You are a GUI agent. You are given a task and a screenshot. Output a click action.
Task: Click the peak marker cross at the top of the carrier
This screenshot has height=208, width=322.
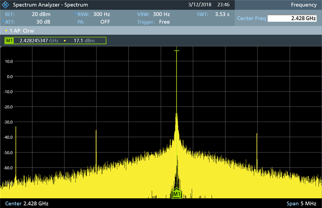(x=176, y=51)
